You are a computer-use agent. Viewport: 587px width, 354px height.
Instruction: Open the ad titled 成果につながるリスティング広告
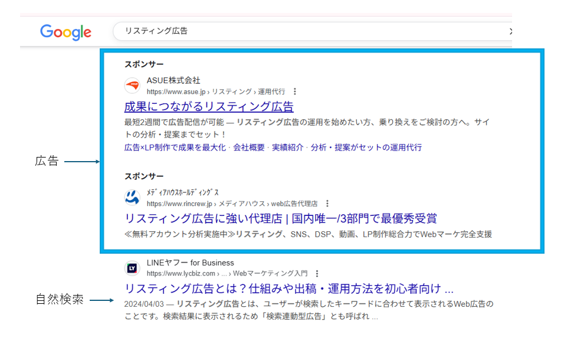[x=209, y=107]
